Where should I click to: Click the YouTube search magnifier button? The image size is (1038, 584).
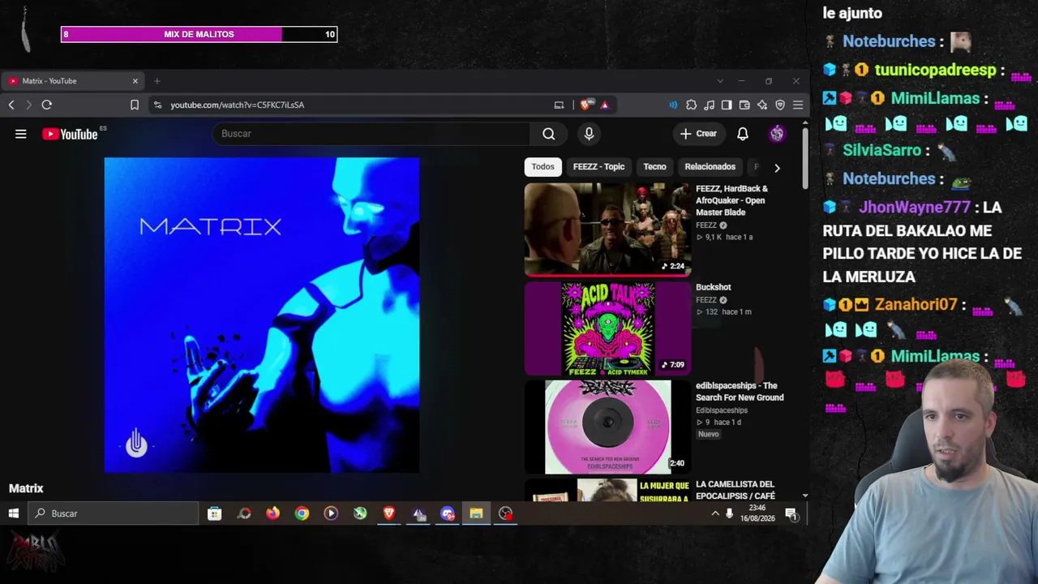(x=549, y=134)
